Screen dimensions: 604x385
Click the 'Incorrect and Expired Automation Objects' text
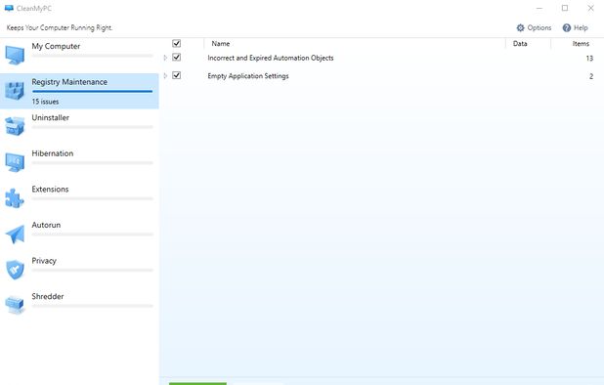pyautogui.click(x=271, y=58)
